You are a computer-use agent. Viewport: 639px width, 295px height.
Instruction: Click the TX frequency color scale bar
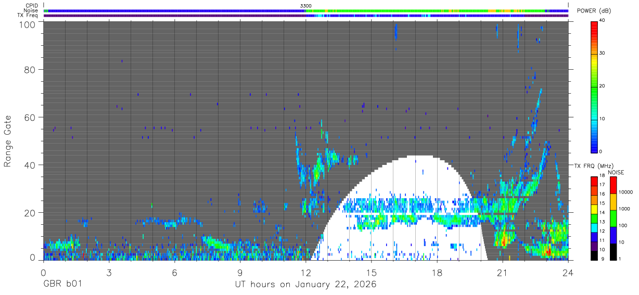pyautogui.click(x=594, y=218)
